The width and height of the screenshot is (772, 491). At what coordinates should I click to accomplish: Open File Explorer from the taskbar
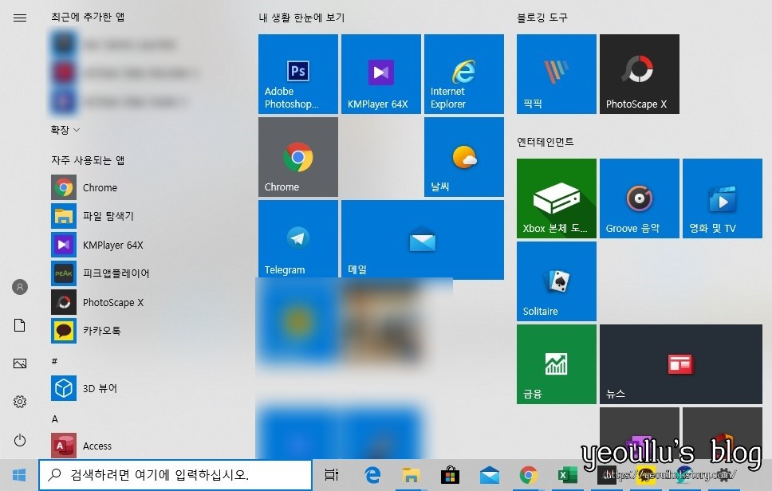click(x=411, y=475)
